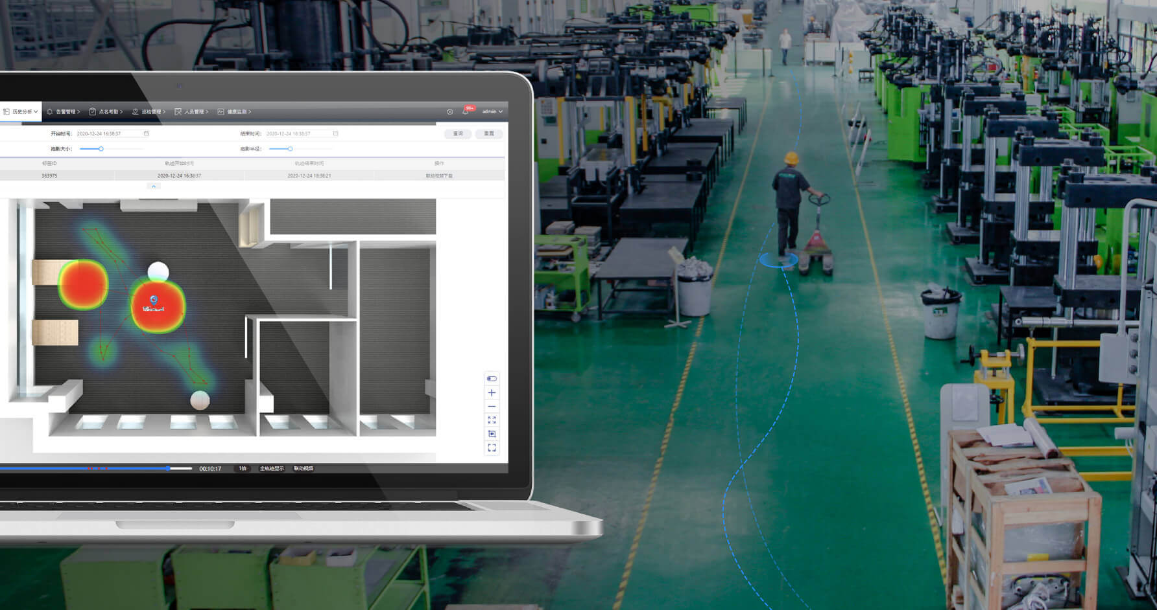The height and width of the screenshot is (610, 1157).
Task: Enter fullscreen using bottom map toolbar icon
Action: pyautogui.click(x=492, y=447)
